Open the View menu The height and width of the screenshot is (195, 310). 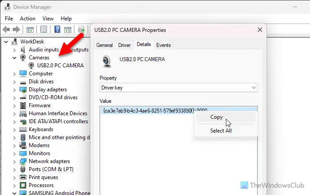tap(48, 19)
